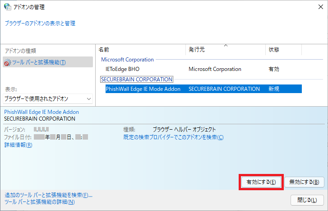328x211 pixels.
Task: Click the 無効にする(B) button
Action: pyautogui.click(x=304, y=182)
